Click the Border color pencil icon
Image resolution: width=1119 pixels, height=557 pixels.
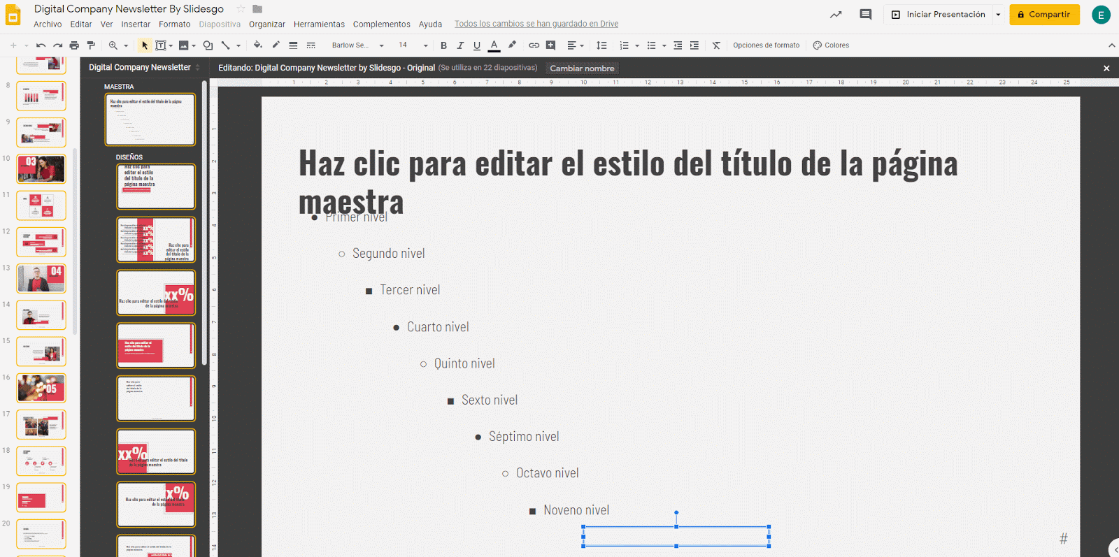(276, 45)
